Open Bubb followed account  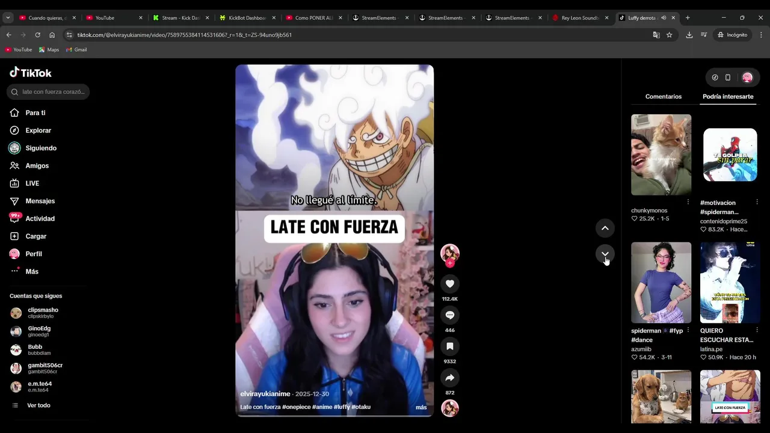pyautogui.click(x=36, y=350)
